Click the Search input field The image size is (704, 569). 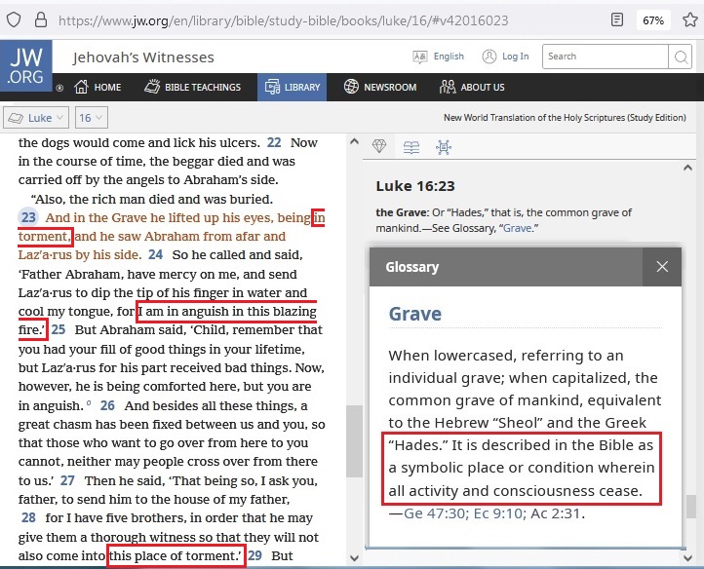606,57
